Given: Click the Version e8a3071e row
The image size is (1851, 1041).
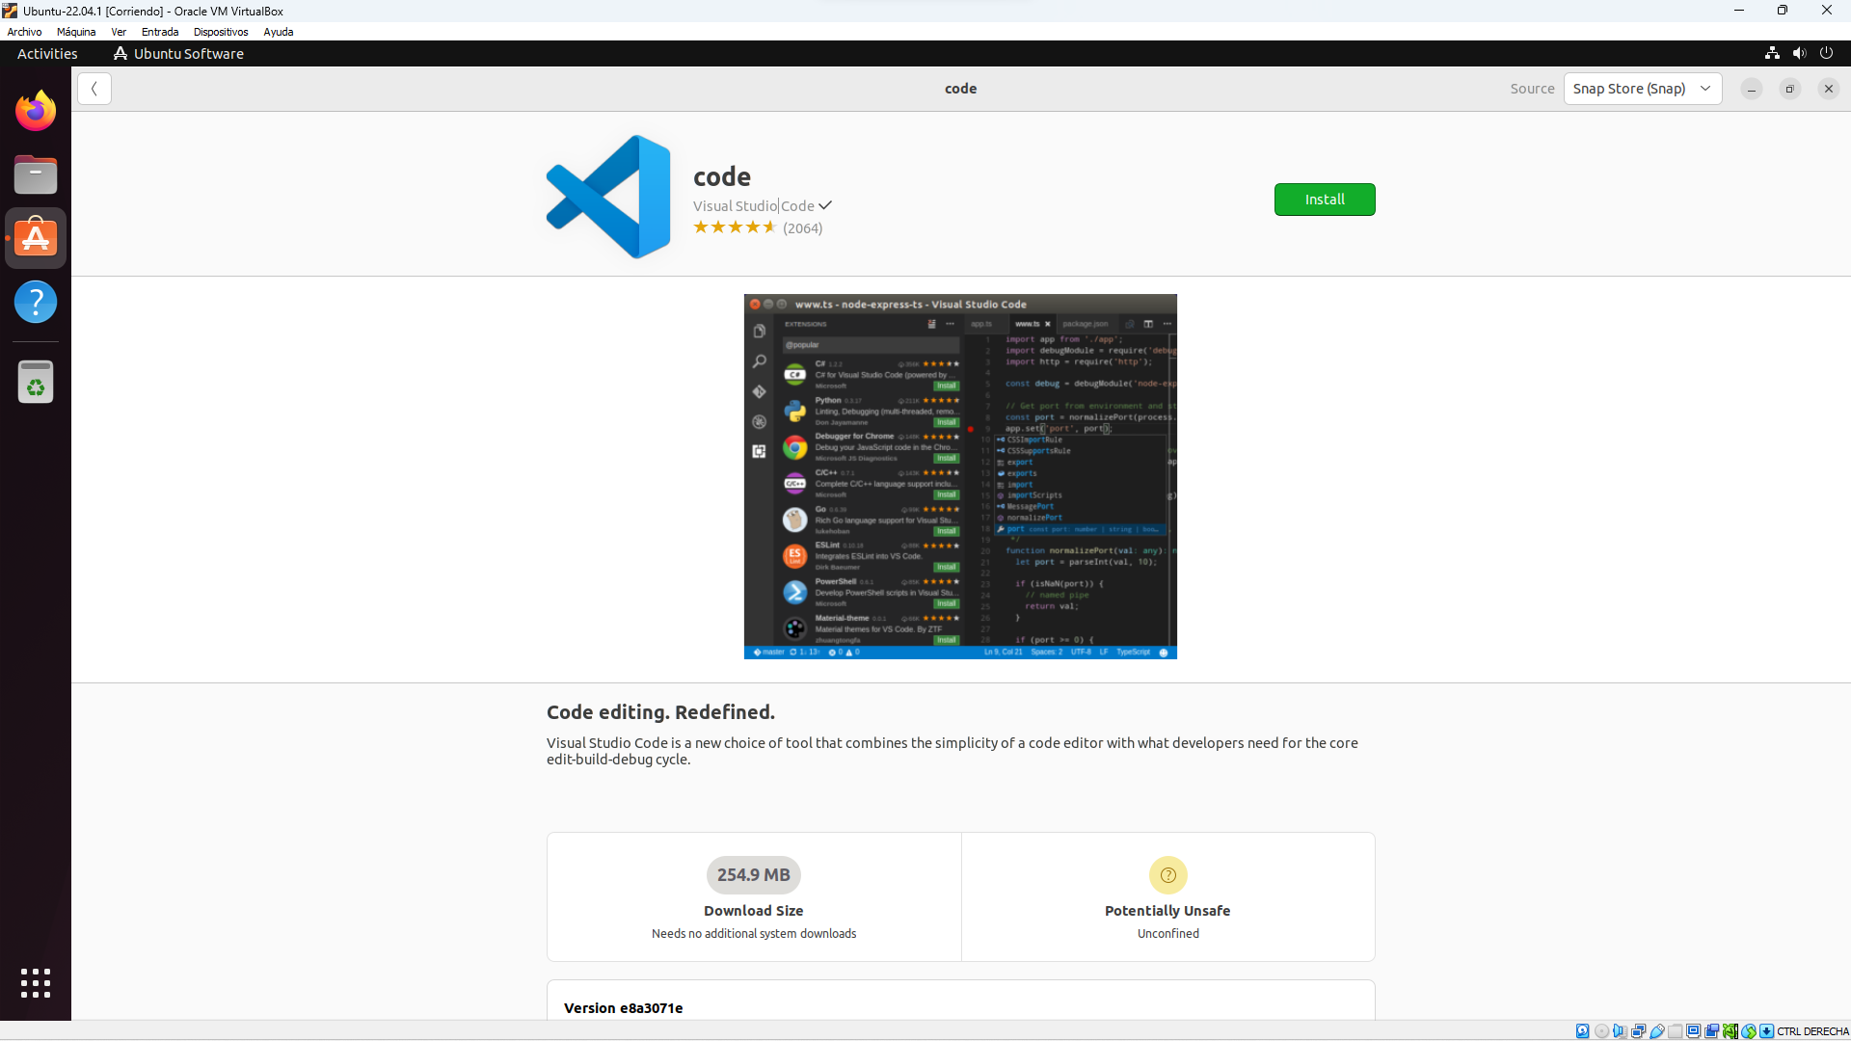Looking at the screenshot, I should pos(960,1001).
